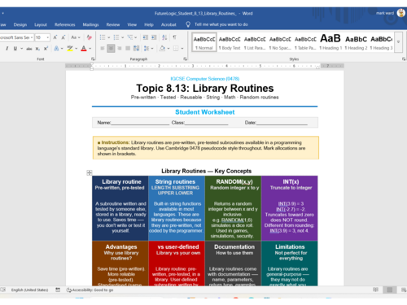The width and height of the screenshot is (407, 305).
Task: Click the lightbulb Tell Me icon
Action: click(188, 24)
